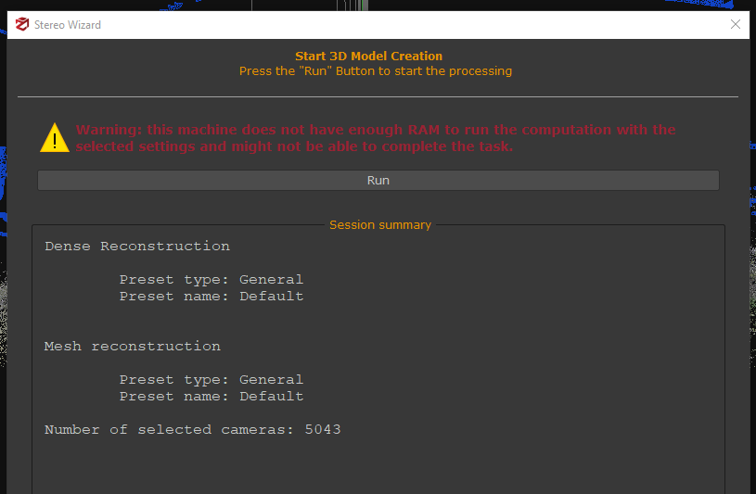This screenshot has height=494, width=756.
Task: Select the "Dense Reconstruction" heading line
Action: tap(137, 247)
